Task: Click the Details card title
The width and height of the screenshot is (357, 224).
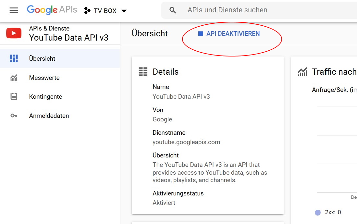Action: (x=166, y=72)
